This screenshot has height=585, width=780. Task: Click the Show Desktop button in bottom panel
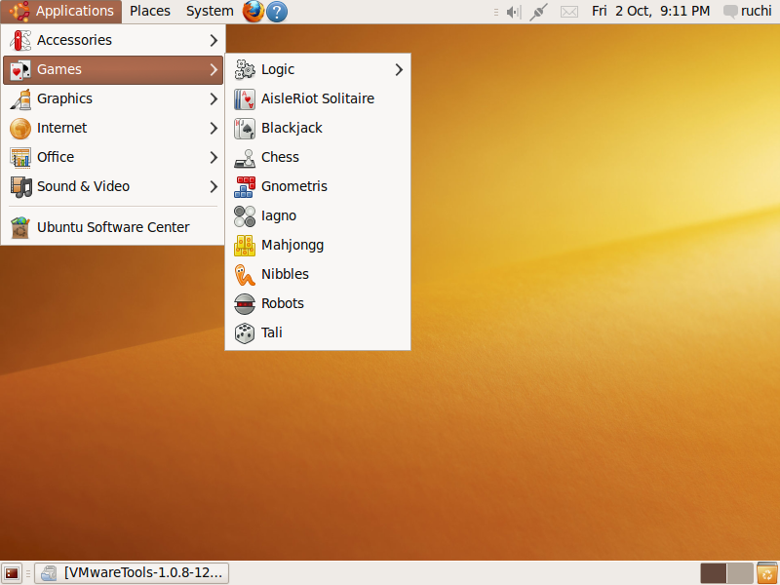[x=12, y=573]
